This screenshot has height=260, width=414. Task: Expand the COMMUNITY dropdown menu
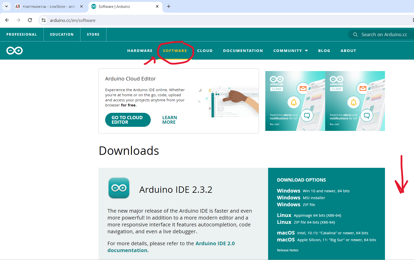[x=291, y=51]
